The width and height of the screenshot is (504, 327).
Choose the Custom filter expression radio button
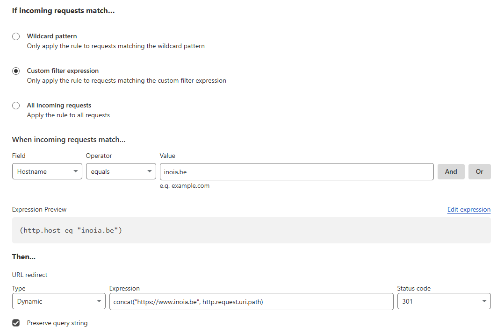16,71
